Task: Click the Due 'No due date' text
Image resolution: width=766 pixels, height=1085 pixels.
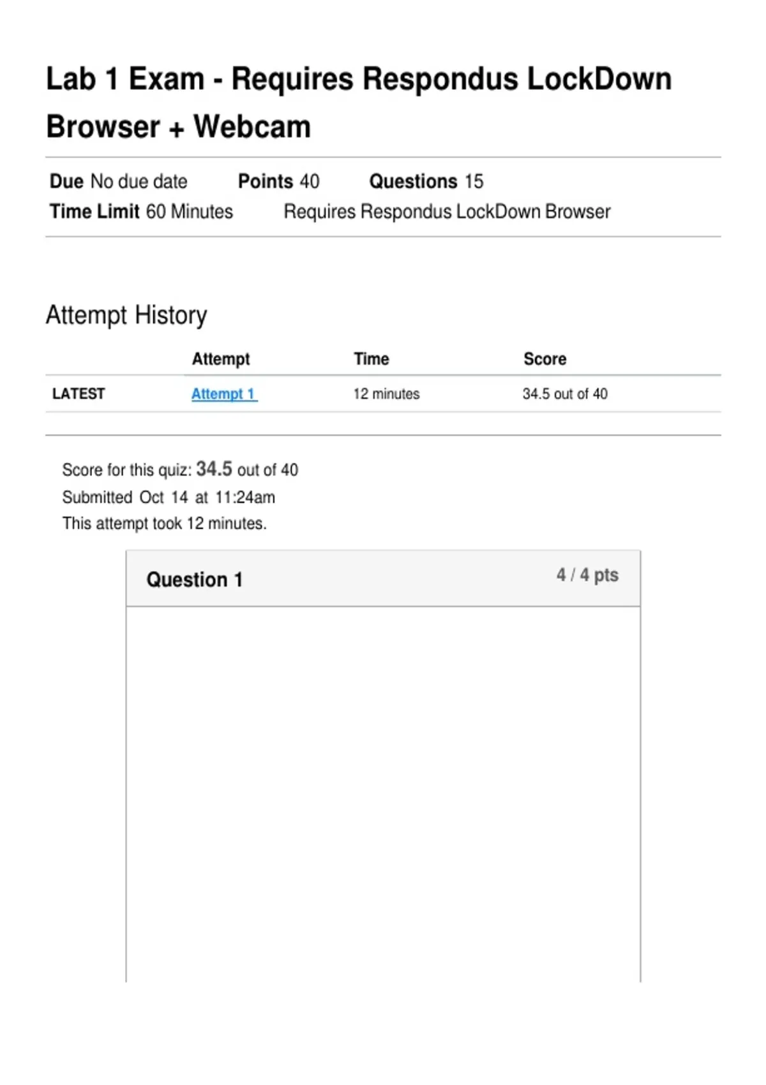Action: coord(119,181)
